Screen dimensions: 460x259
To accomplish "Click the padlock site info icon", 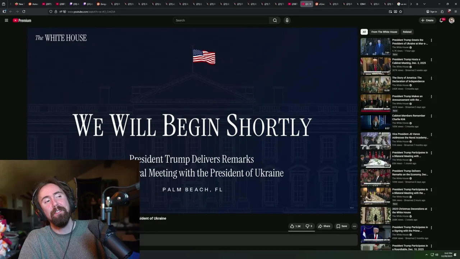I will [x=56, y=12].
